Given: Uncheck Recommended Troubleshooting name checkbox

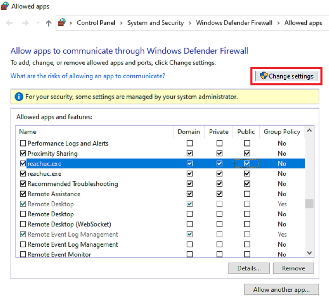Looking at the screenshot, I should 23,184.
